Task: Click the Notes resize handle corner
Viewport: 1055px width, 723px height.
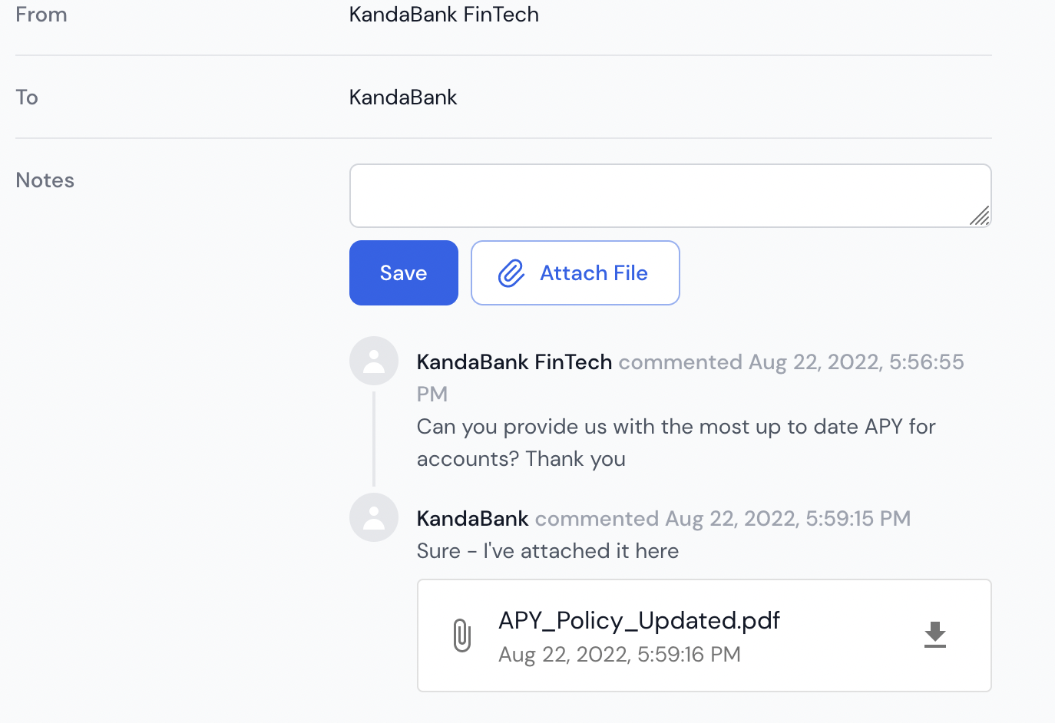Action: (980, 216)
